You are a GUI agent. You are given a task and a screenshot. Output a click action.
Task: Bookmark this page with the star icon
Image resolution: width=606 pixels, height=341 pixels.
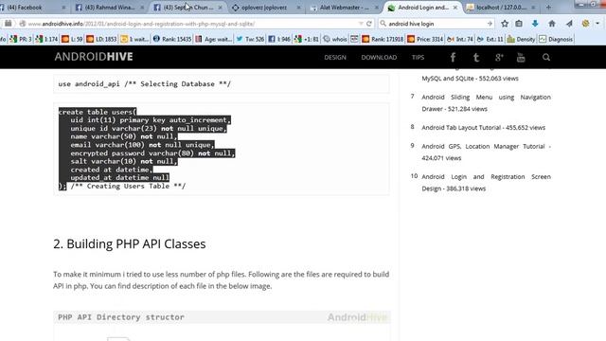click(505, 24)
